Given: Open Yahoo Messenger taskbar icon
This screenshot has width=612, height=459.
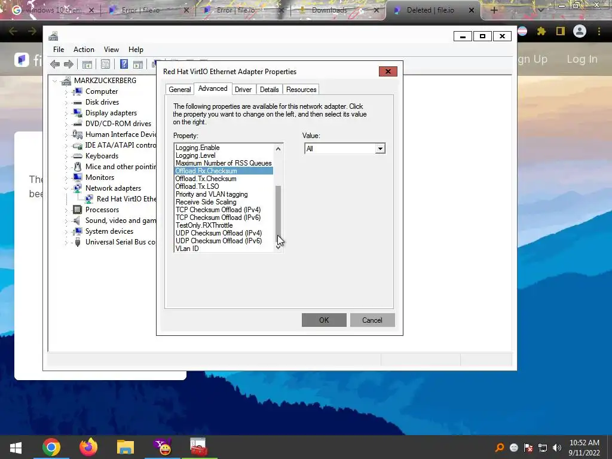Looking at the screenshot, I should pos(163,447).
